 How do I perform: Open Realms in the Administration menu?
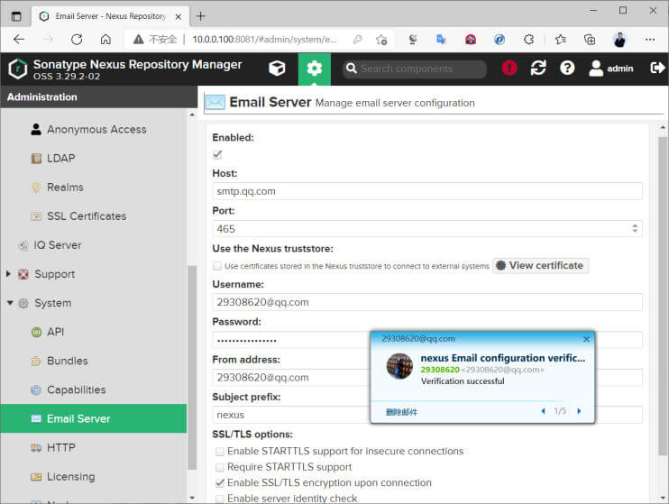65,188
